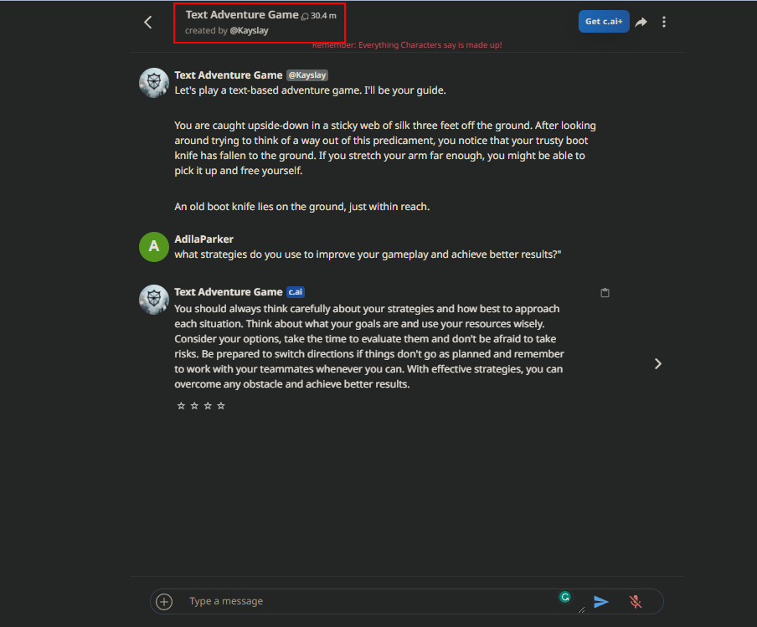Image resolution: width=757 pixels, height=627 pixels.
Task: Give the reply four stars
Action: tap(221, 405)
